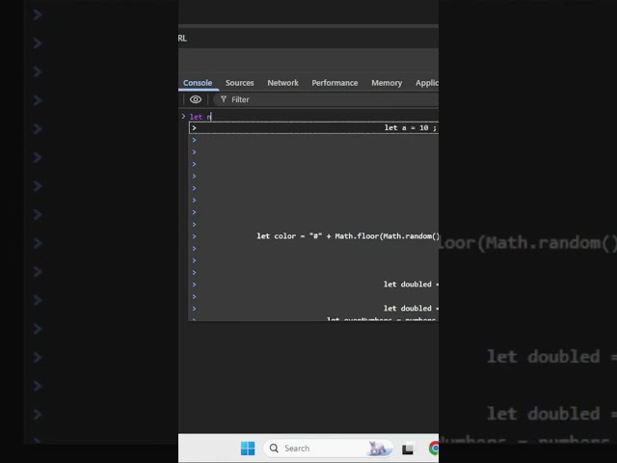Open the Performance tab

pos(335,83)
